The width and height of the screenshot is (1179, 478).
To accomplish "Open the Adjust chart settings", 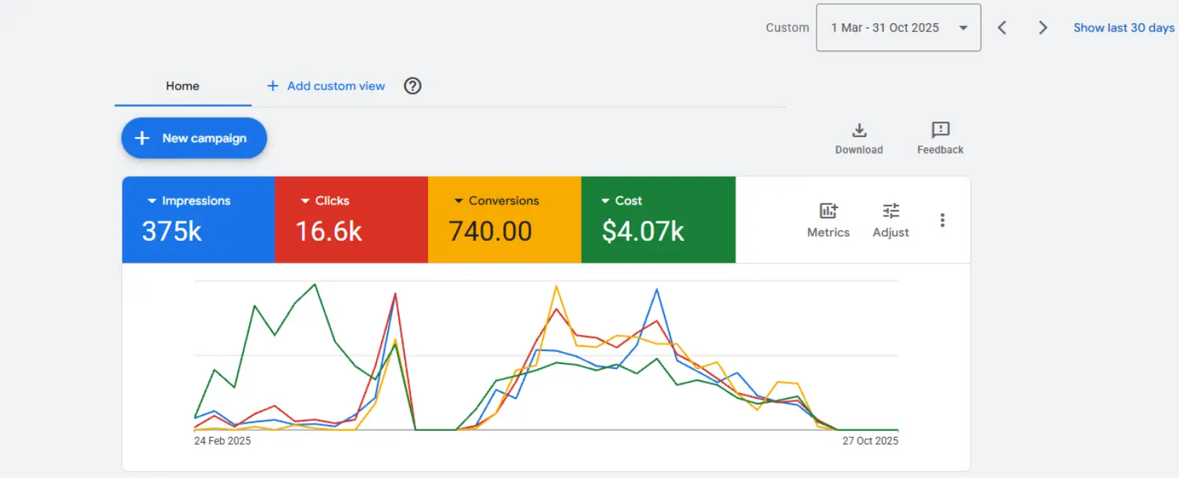I will 890,220.
